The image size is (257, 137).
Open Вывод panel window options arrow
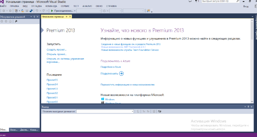(x=245, y=107)
